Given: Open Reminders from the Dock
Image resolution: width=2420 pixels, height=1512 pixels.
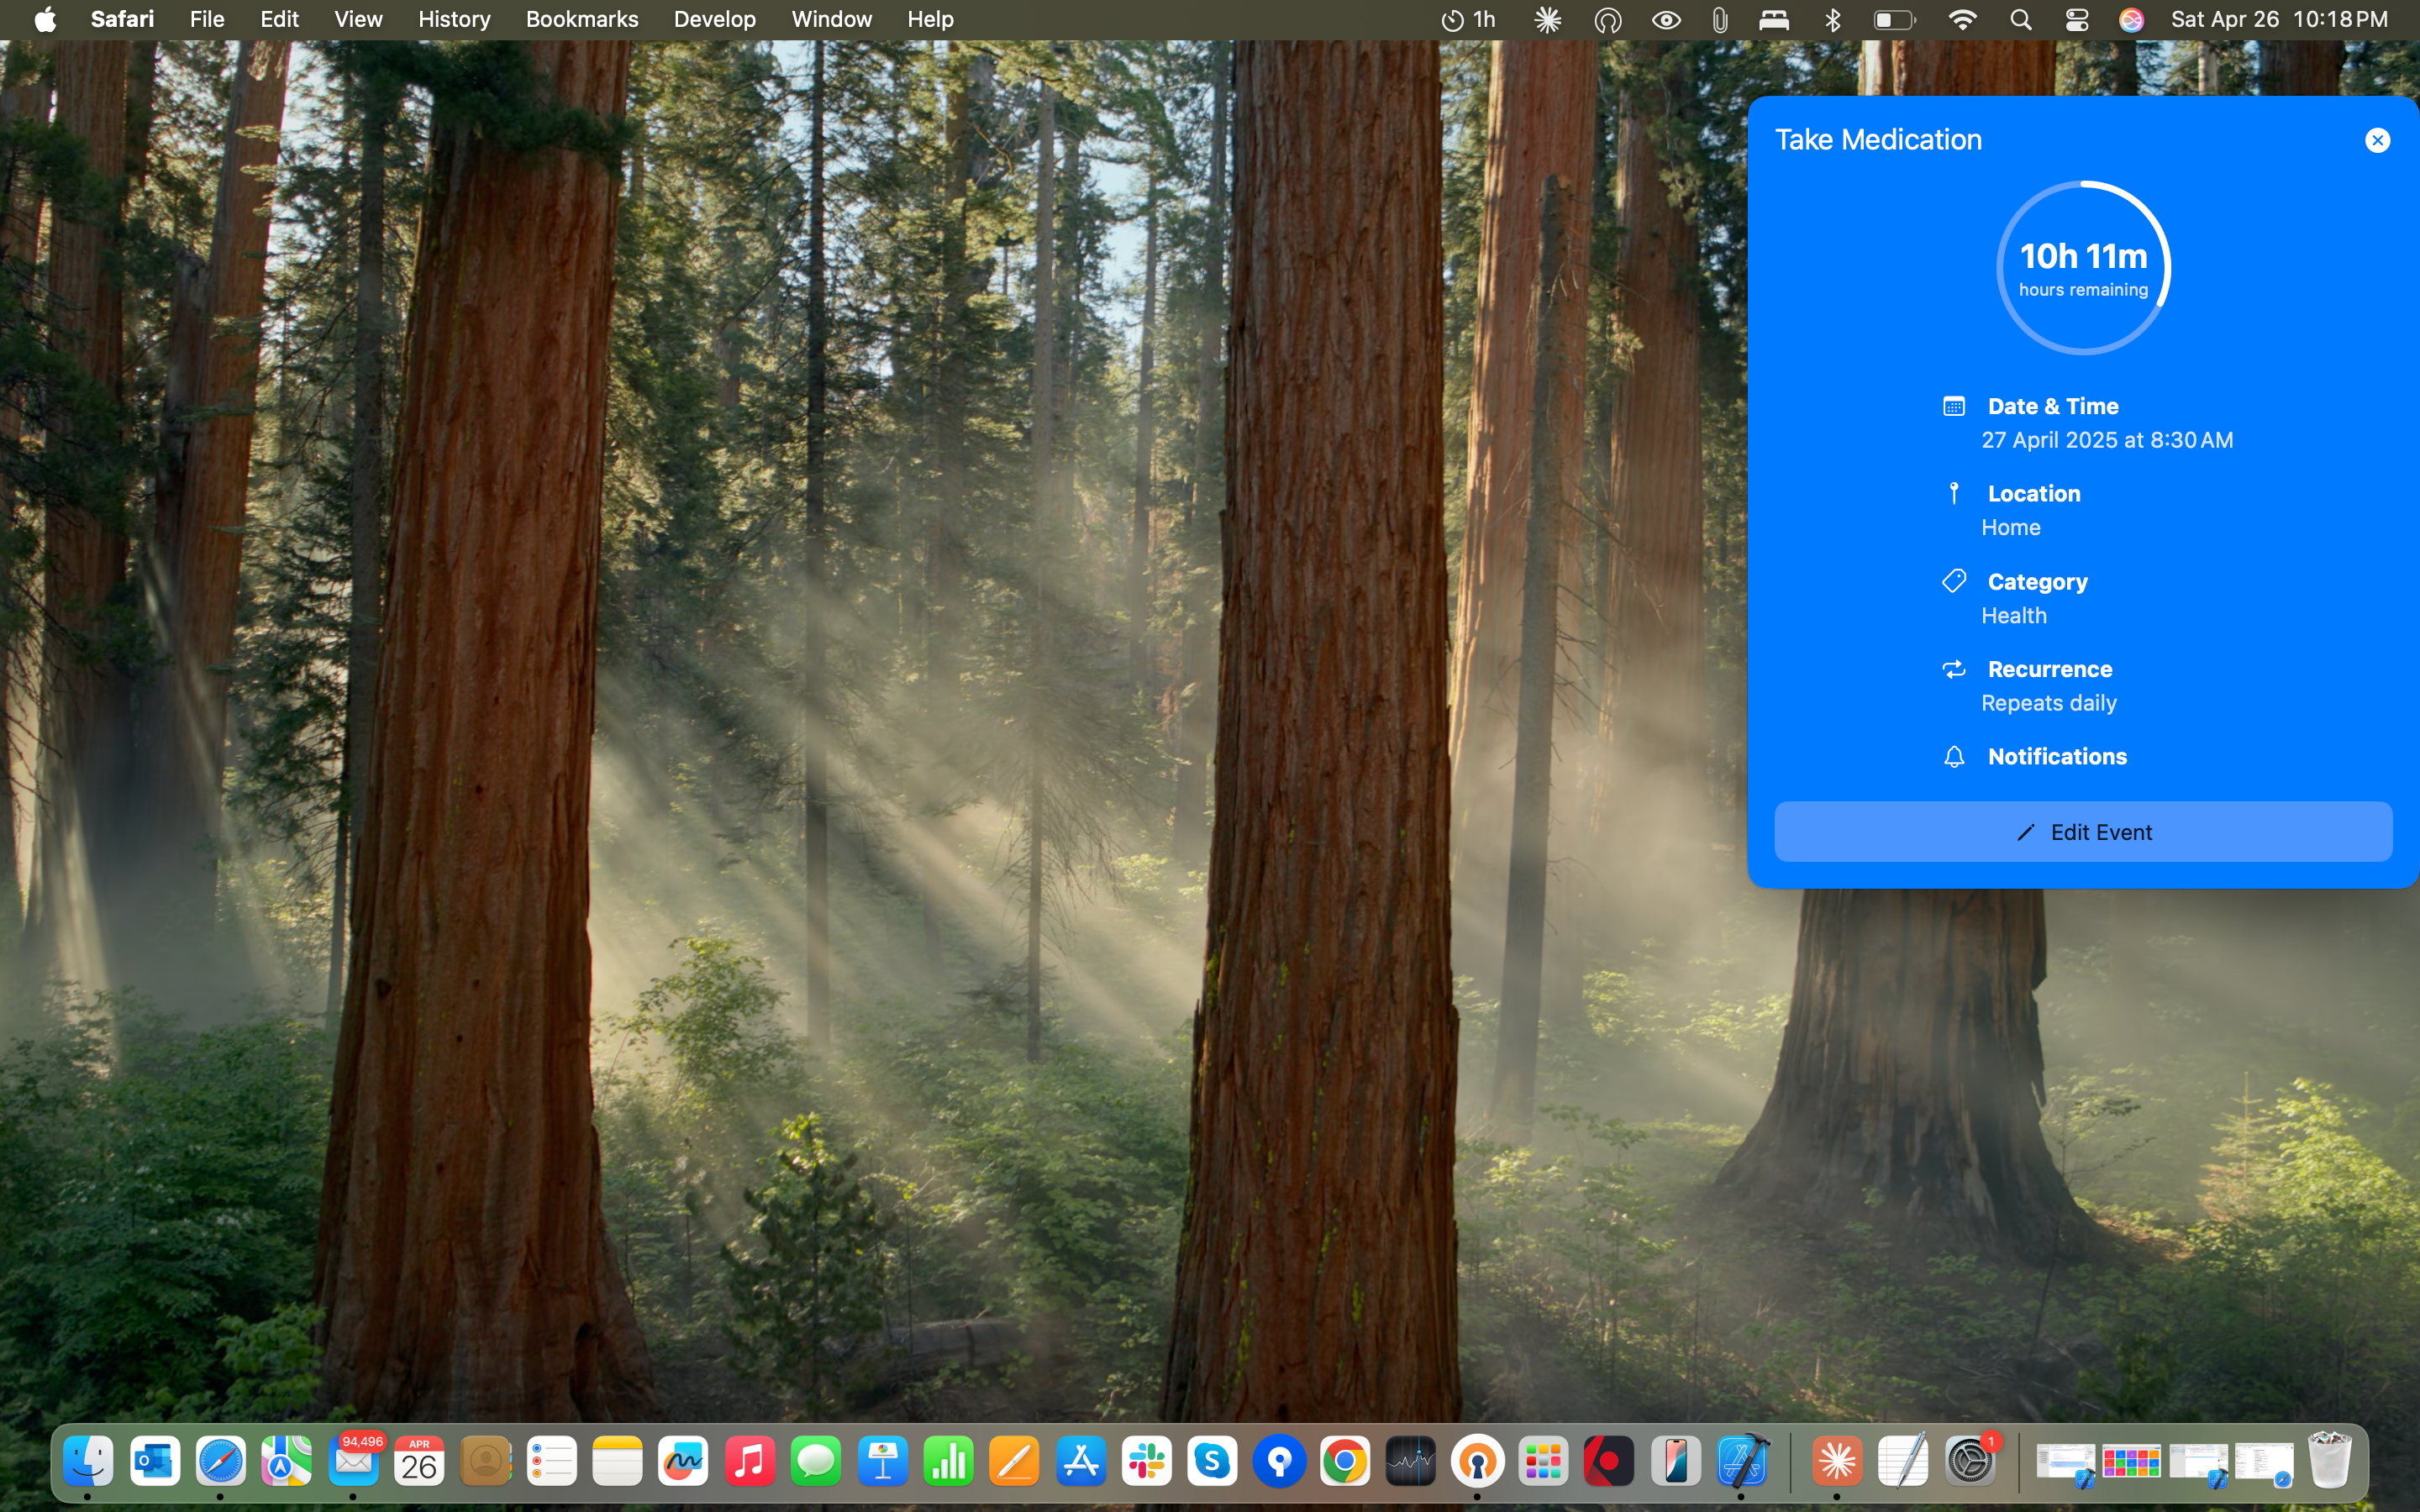Looking at the screenshot, I should click(x=551, y=1462).
